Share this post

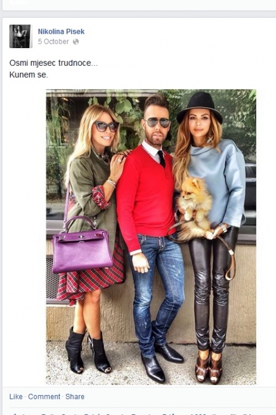[x=75, y=397]
